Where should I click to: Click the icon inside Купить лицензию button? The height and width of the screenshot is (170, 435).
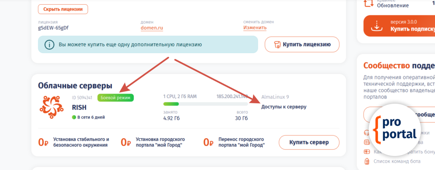[x=277, y=44]
